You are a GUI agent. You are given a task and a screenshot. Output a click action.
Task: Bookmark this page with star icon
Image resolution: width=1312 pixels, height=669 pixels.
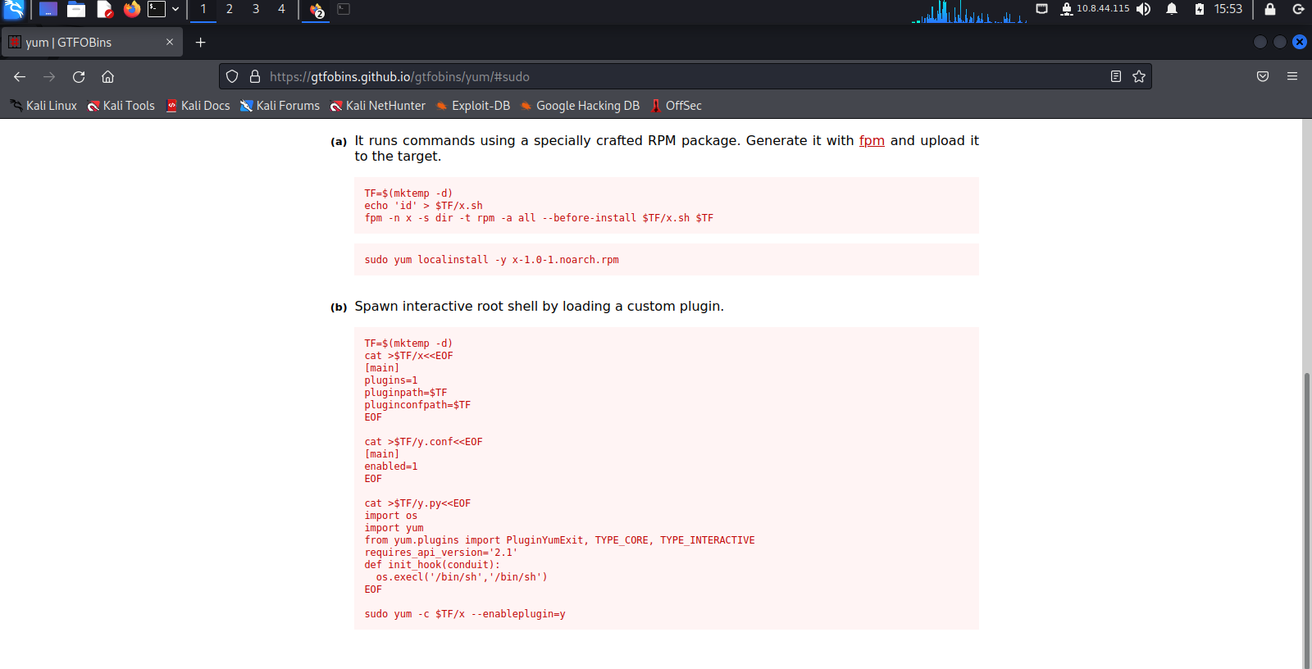1139,76
